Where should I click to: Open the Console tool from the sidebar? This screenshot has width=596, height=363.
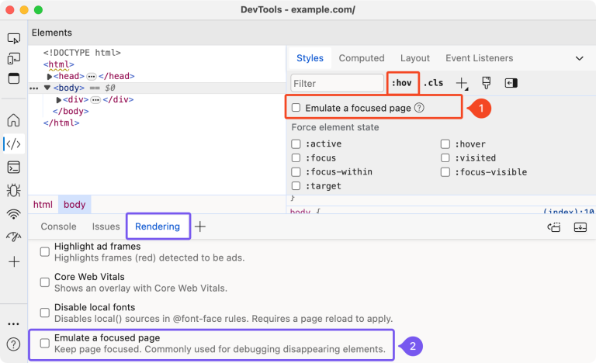coord(13,167)
